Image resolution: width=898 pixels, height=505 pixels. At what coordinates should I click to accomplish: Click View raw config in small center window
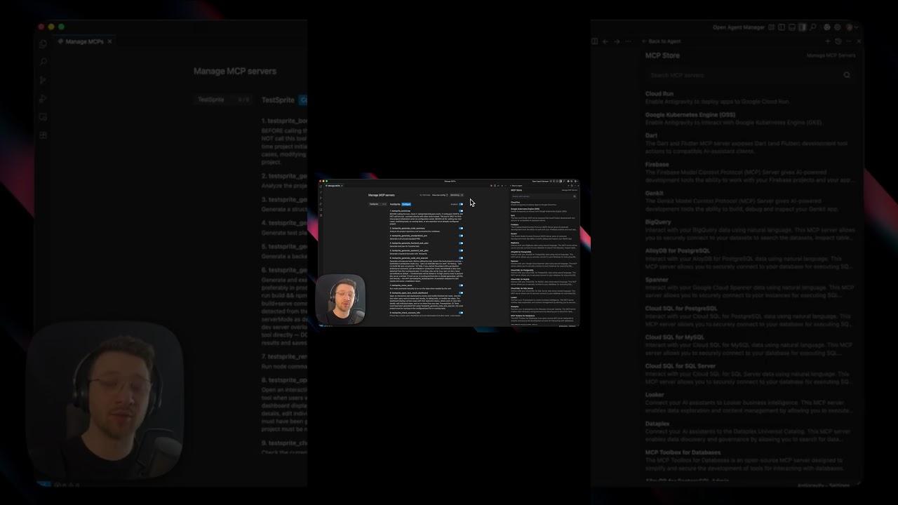[440, 195]
